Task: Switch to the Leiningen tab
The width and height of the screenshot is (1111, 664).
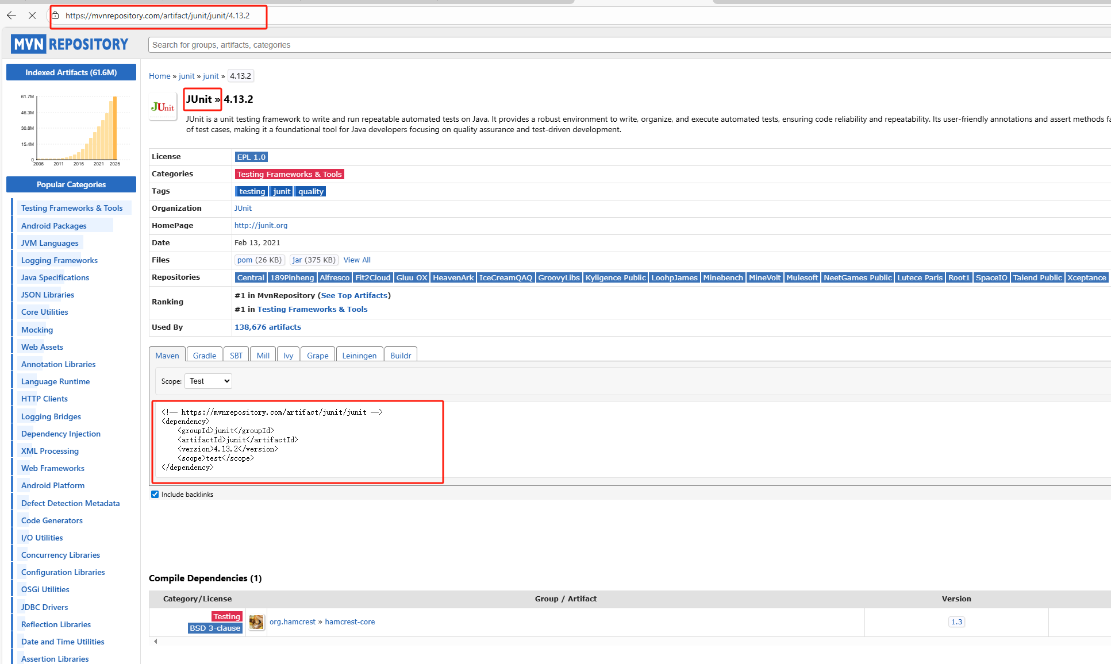Action: coord(359,356)
